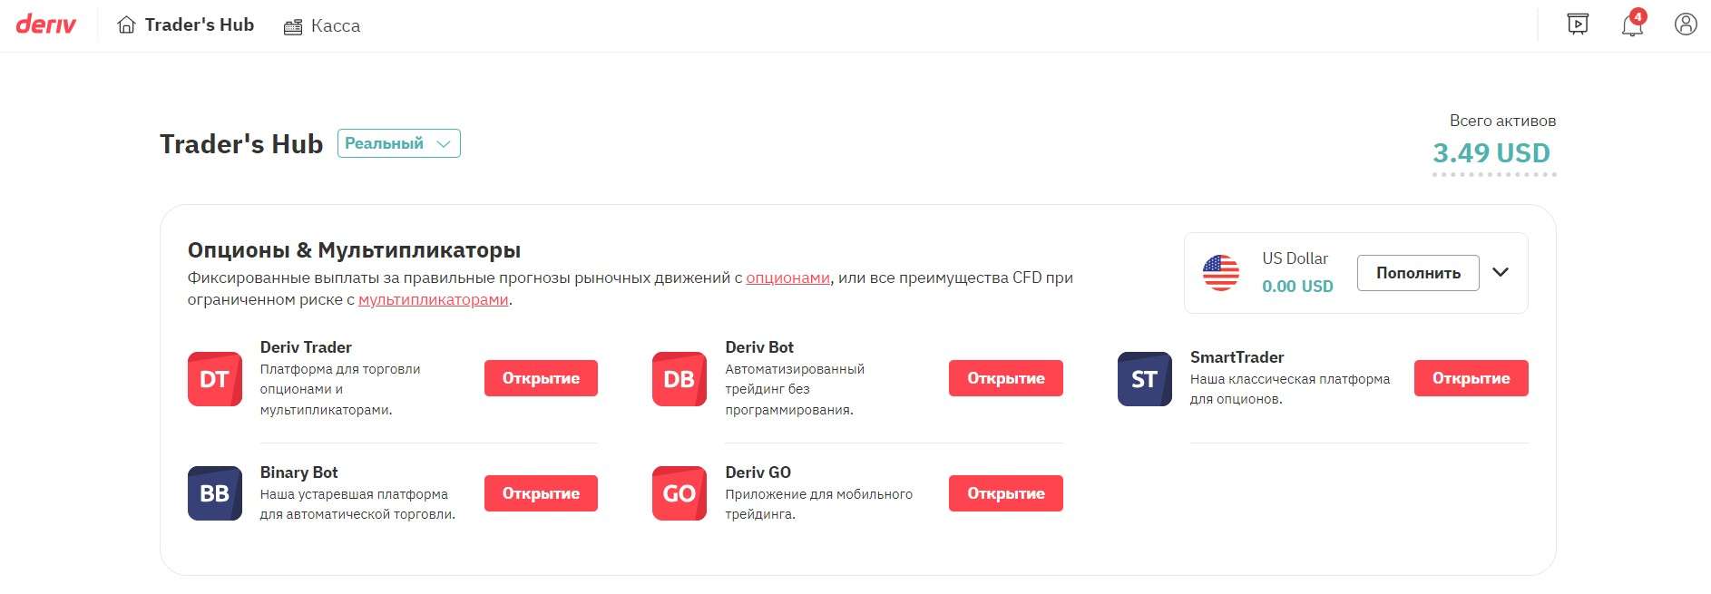Click Открытие button for SmartTrader
This screenshot has height=594, width=1711.
tap(1471, 378)
